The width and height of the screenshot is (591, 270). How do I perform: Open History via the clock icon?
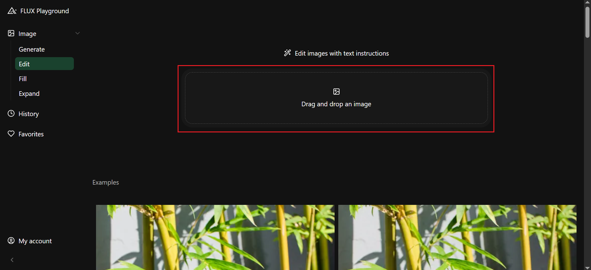(x=11, y=113)
